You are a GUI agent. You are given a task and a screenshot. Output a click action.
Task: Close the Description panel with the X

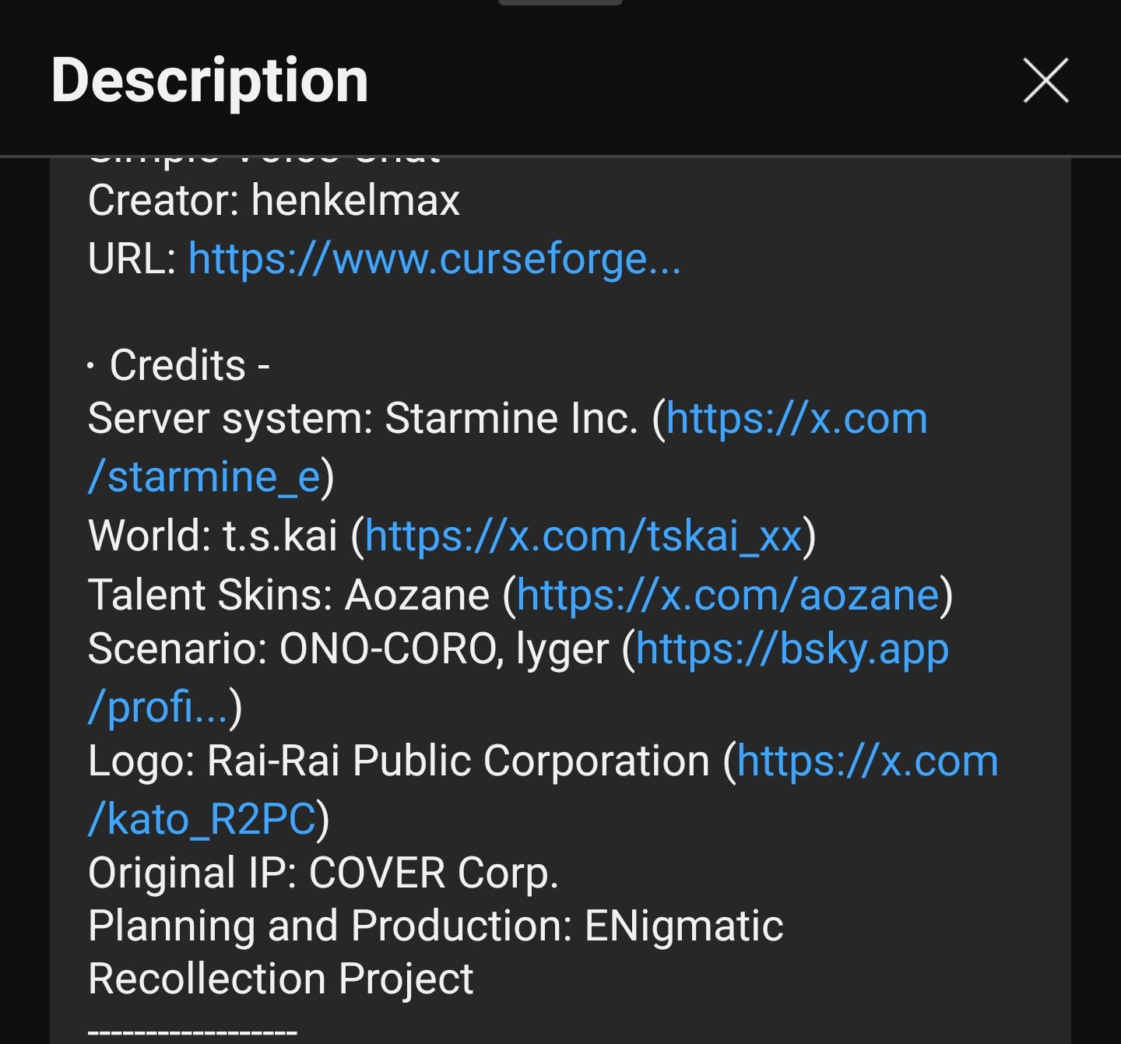(1045, 80)
